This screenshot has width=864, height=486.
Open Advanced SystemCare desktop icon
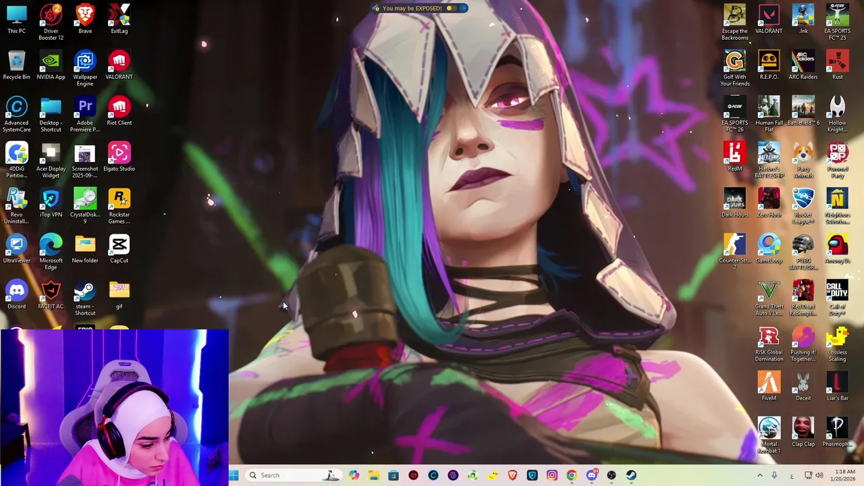coord(17,113)
